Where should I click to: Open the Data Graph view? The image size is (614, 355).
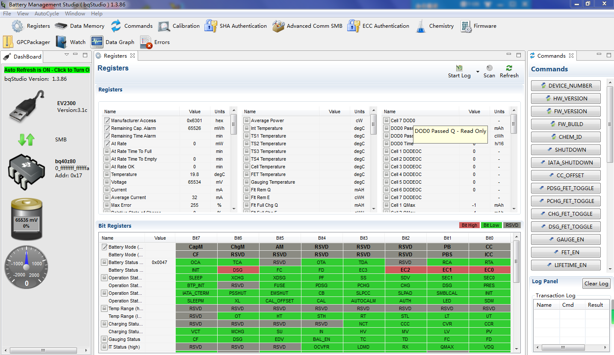coord(113,42)
